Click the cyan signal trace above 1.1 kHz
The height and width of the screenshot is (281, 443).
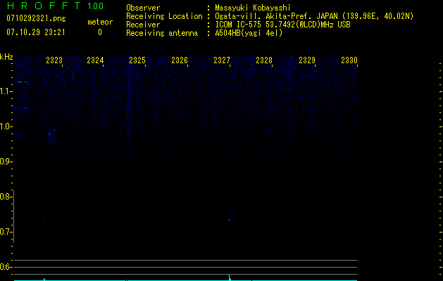(21, 81)
